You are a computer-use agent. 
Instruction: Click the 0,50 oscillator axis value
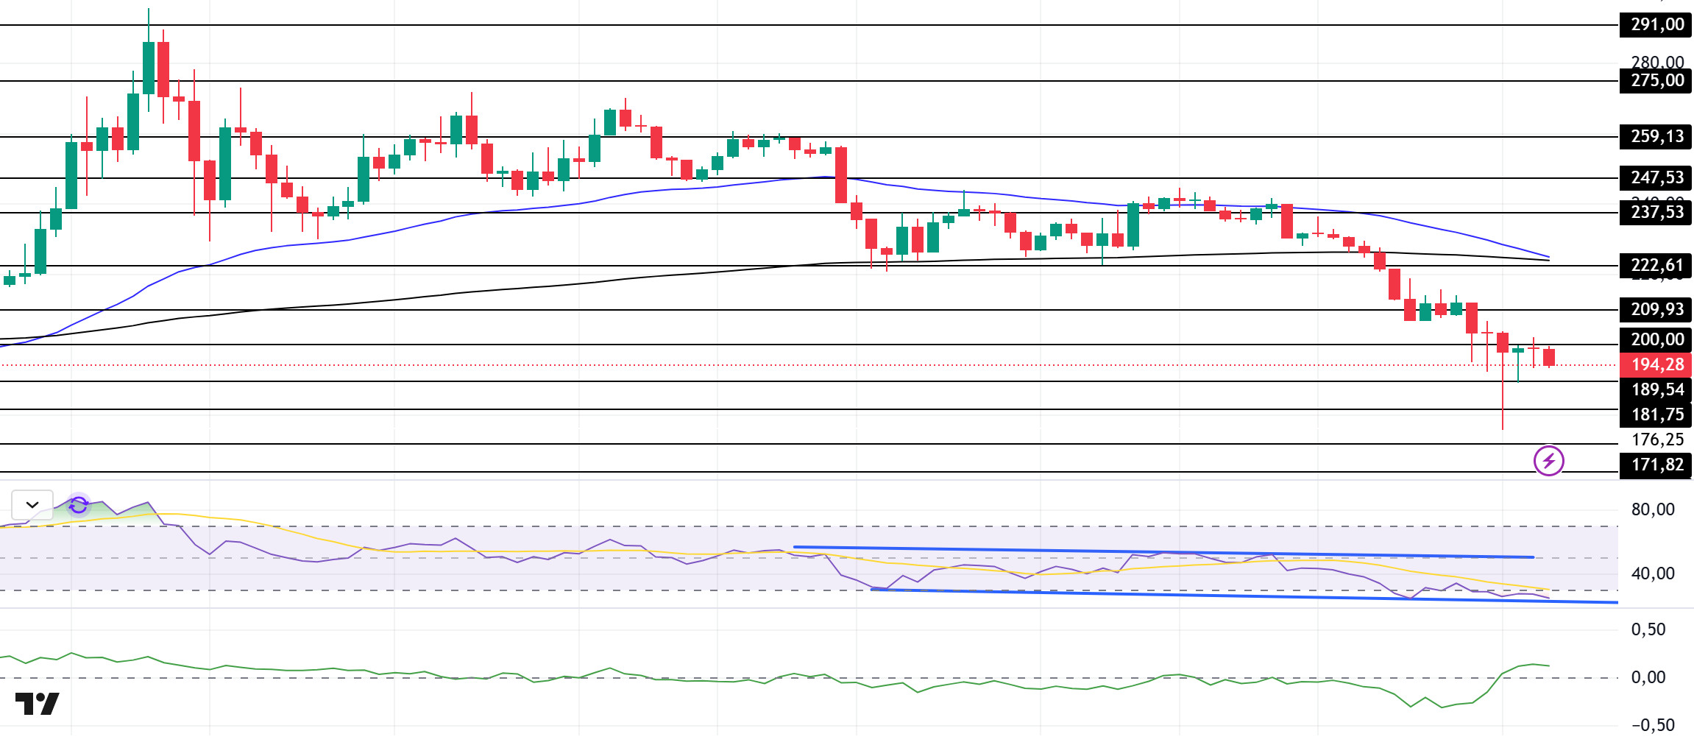(x=1648, y=629)
